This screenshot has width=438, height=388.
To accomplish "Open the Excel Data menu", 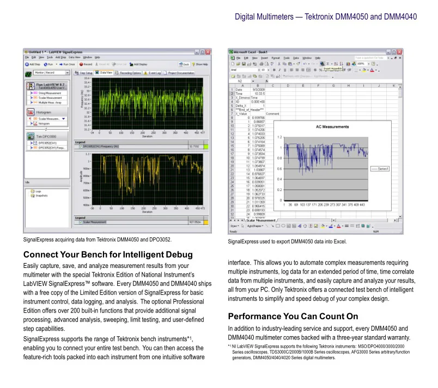I will pyautogui.click(x=296, y=57).
